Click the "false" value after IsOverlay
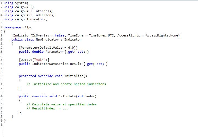The height and width of the screenshot is (137, 198). pos(60,35)
